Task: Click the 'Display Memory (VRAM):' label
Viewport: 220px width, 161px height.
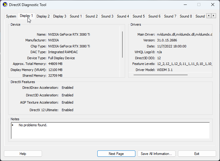Action: coord(28,70)
